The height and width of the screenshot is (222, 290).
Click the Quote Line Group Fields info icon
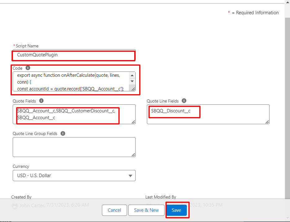point(63,133)
